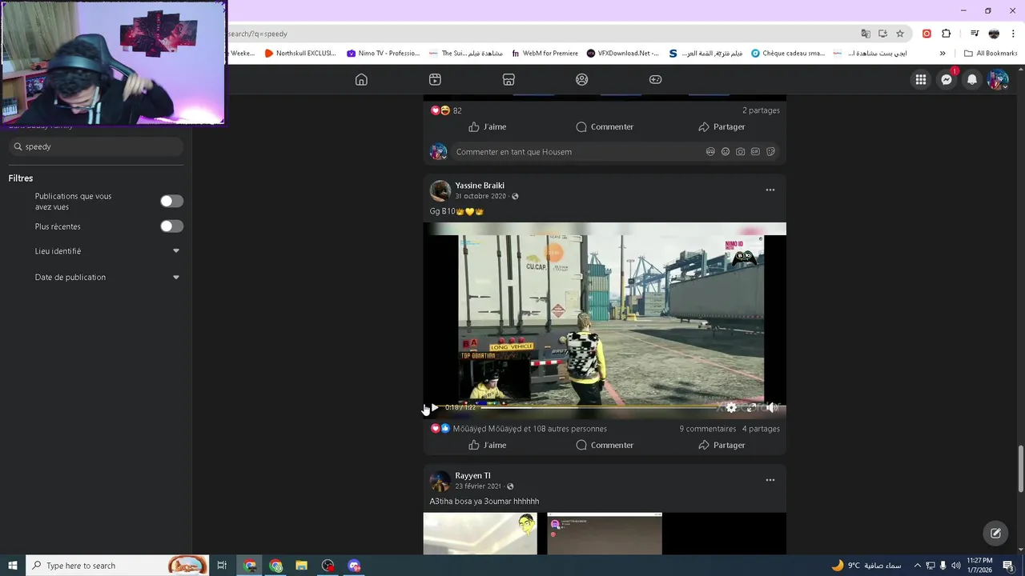Image resolution: width=1025 pixels, height=576 pixels.
Task: Click Commenter on the Yassine Braiki post
Action: click(605, 445)
